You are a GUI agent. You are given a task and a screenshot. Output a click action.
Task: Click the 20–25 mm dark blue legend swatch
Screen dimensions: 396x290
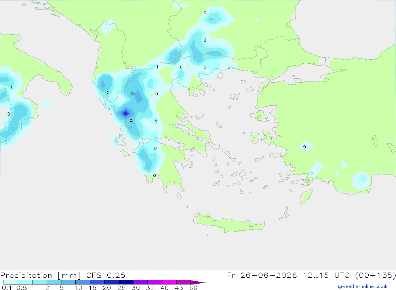111,282
